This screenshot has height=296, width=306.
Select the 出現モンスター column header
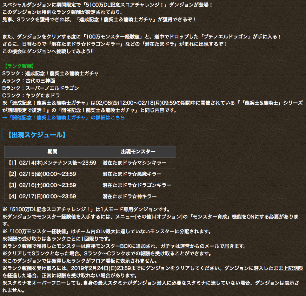[138, 152]
